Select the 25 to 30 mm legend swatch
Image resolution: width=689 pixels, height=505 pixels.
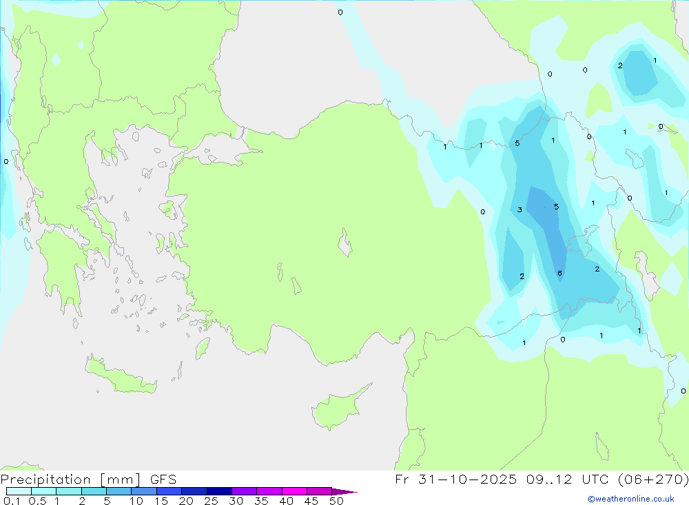click(219, 491)
